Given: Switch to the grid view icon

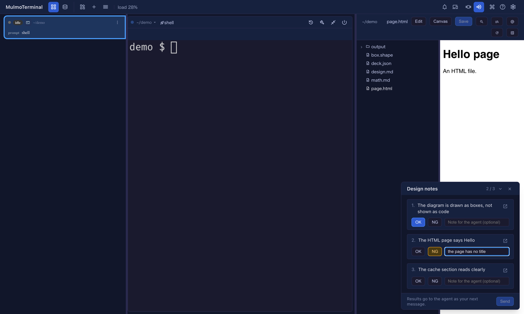Looking at the screenshot, I should click(53, 7).
